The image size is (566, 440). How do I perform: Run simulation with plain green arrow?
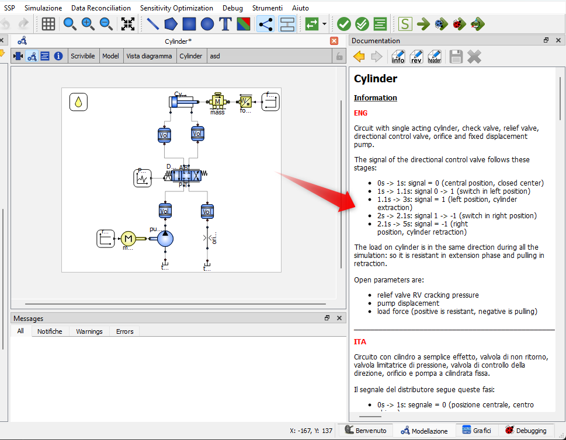point(423,24)
